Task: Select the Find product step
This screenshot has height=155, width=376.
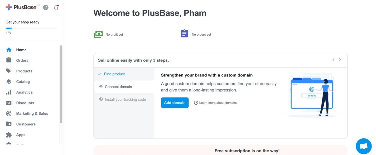Action: (x=114, y=74)
